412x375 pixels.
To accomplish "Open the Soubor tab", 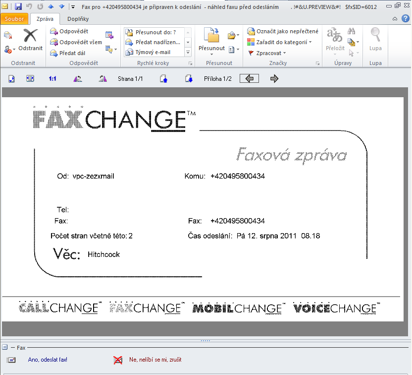I will [14, 19].
